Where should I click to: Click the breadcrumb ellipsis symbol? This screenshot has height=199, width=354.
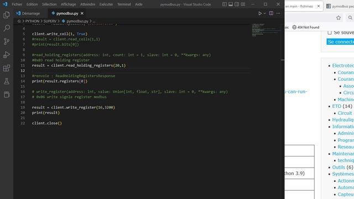point(94,21)
